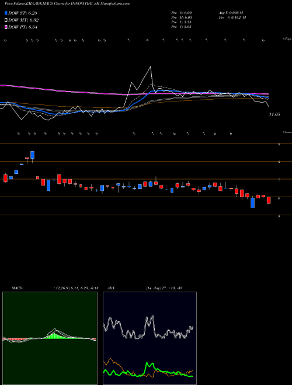Click the price axis label 8
The image size is (292, 385).
(279, 162)
